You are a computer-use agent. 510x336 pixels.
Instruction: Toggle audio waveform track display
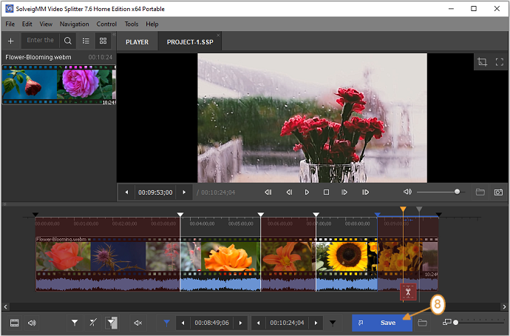pos(32,323)
